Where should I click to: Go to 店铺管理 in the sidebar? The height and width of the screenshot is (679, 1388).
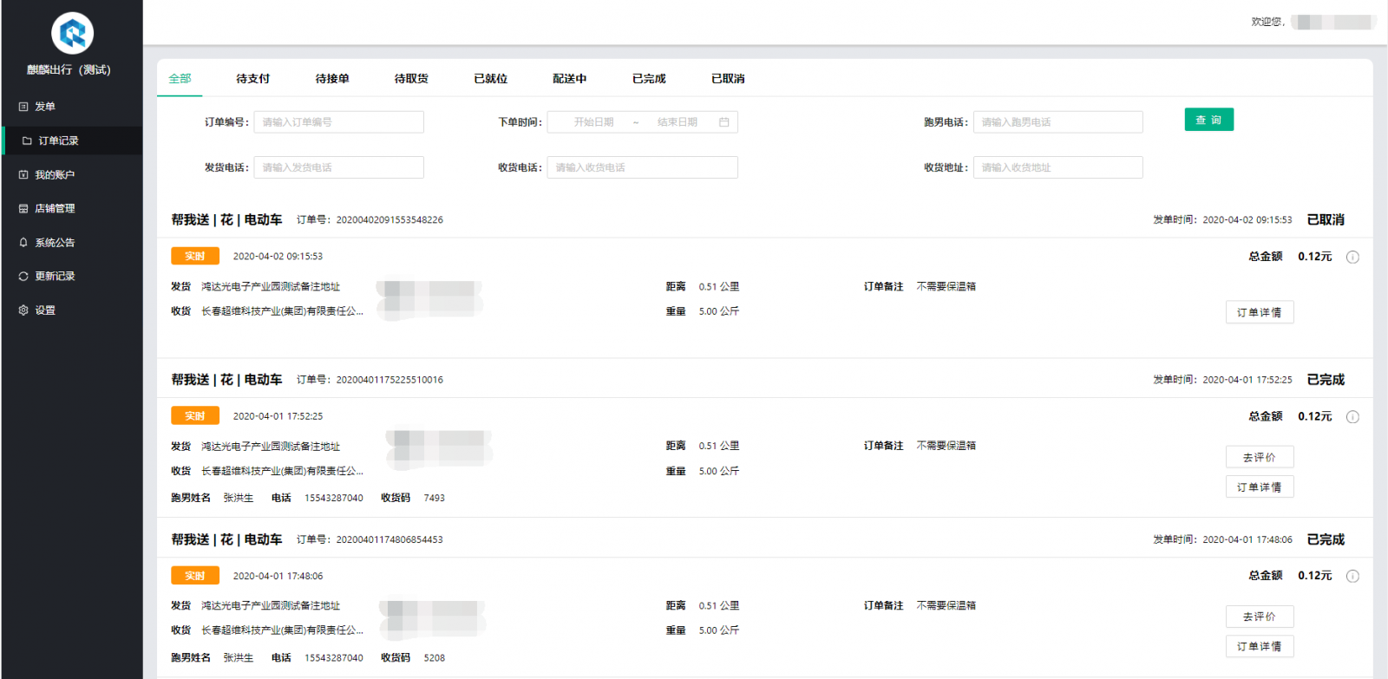[x=54, y=208]
